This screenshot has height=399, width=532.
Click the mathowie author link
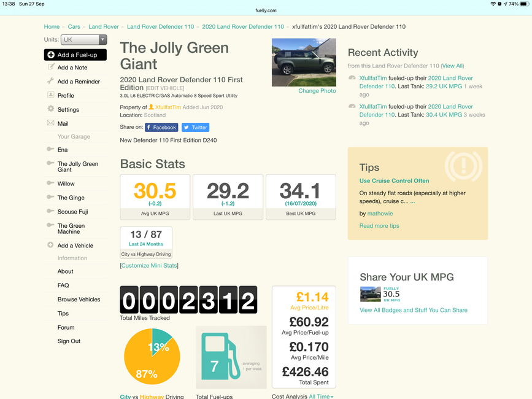pos(380,214)
